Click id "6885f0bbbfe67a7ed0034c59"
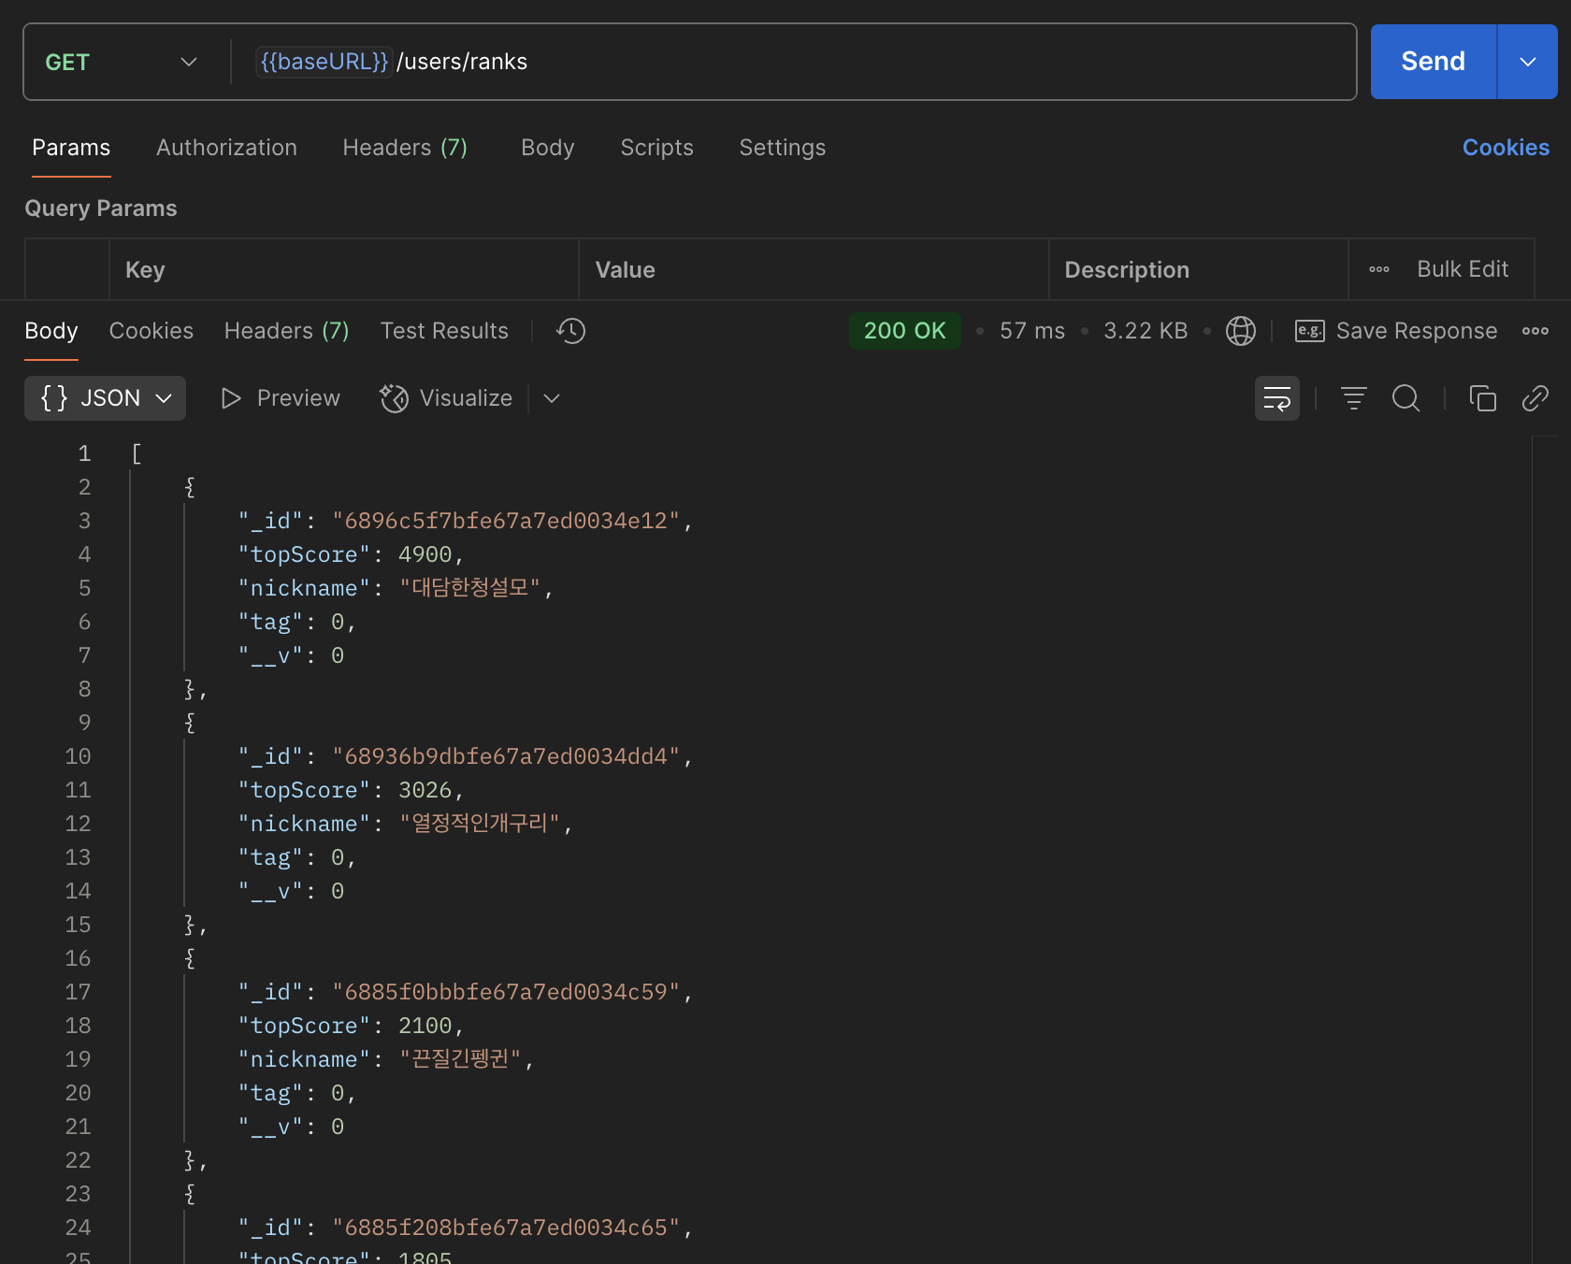The width and height of the screenshot is (1571, 1264). 506,992
